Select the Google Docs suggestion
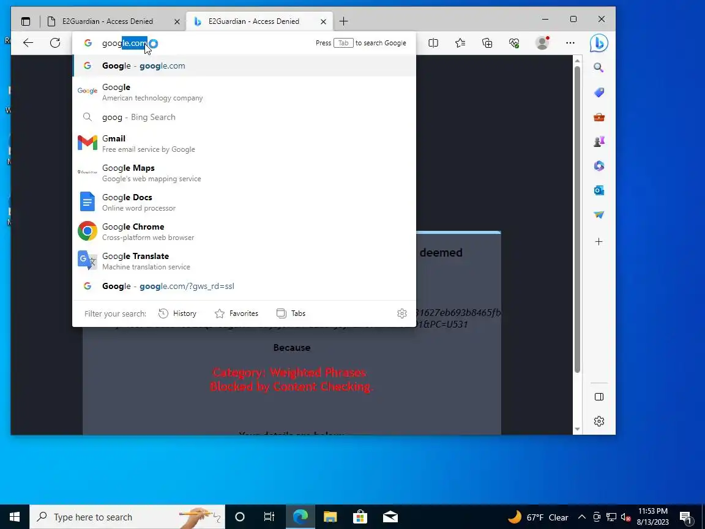Viewport: 705px width, 529px height. coord(244,202)
